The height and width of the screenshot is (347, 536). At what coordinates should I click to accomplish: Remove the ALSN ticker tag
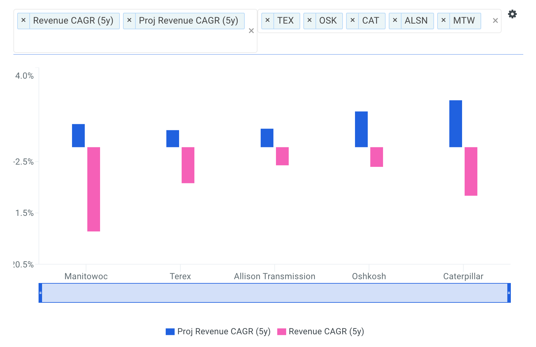[395, 21]
